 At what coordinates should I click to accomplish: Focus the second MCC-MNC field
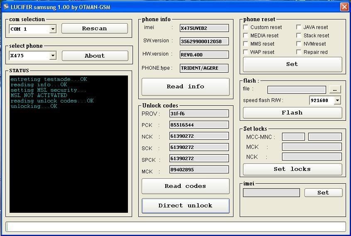point(325,136)
